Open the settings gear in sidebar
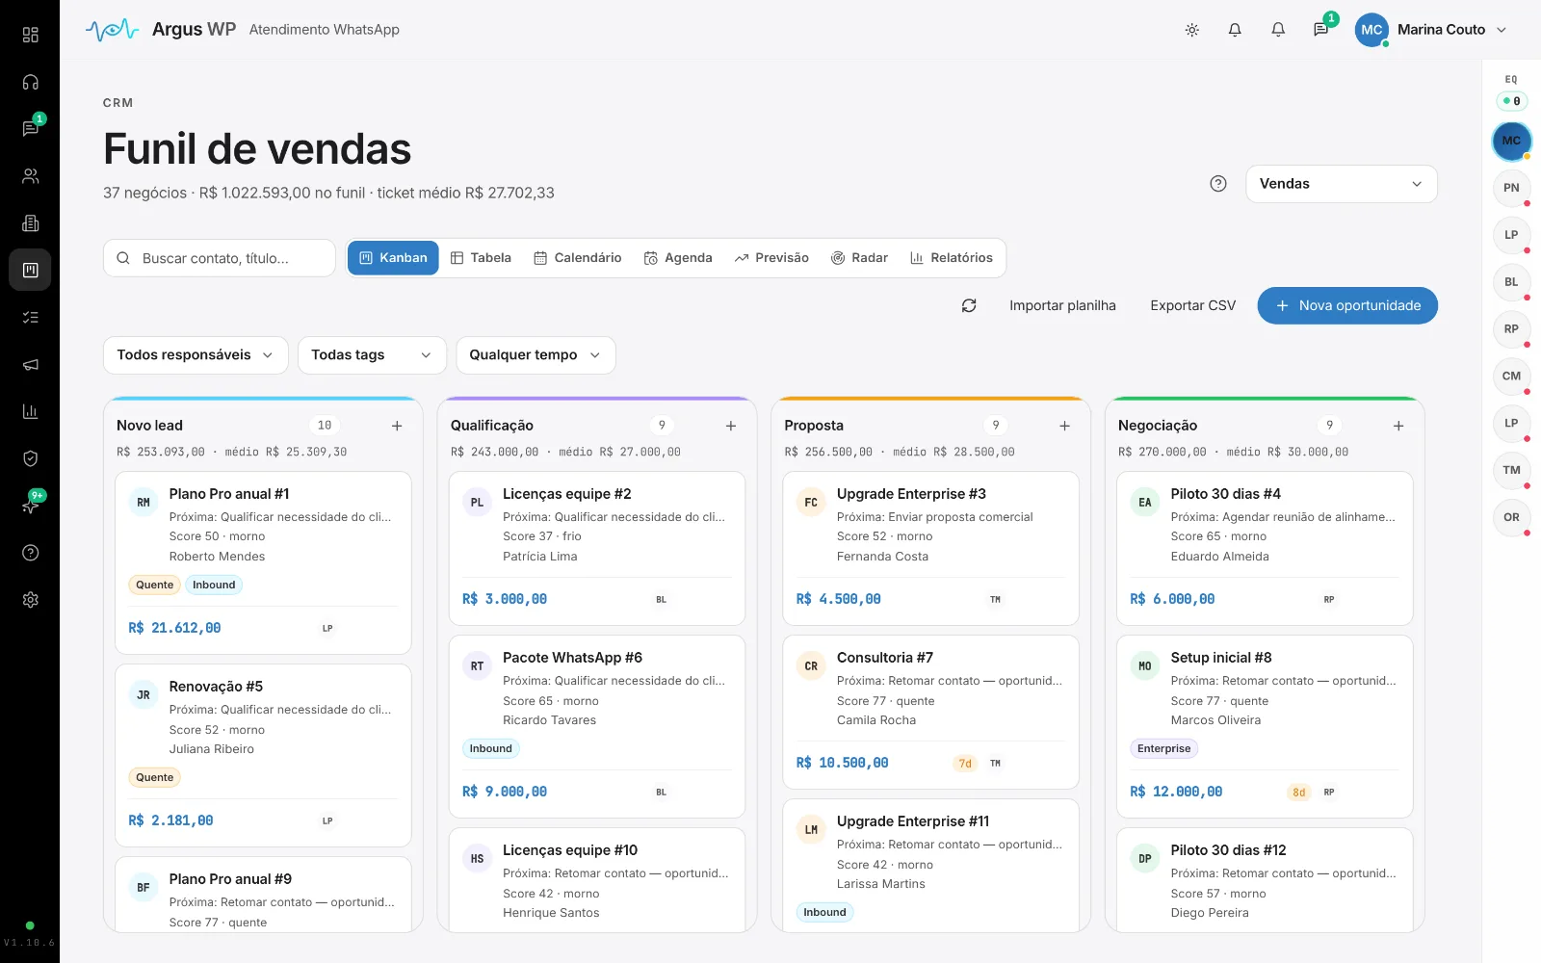 click(30, 600)
